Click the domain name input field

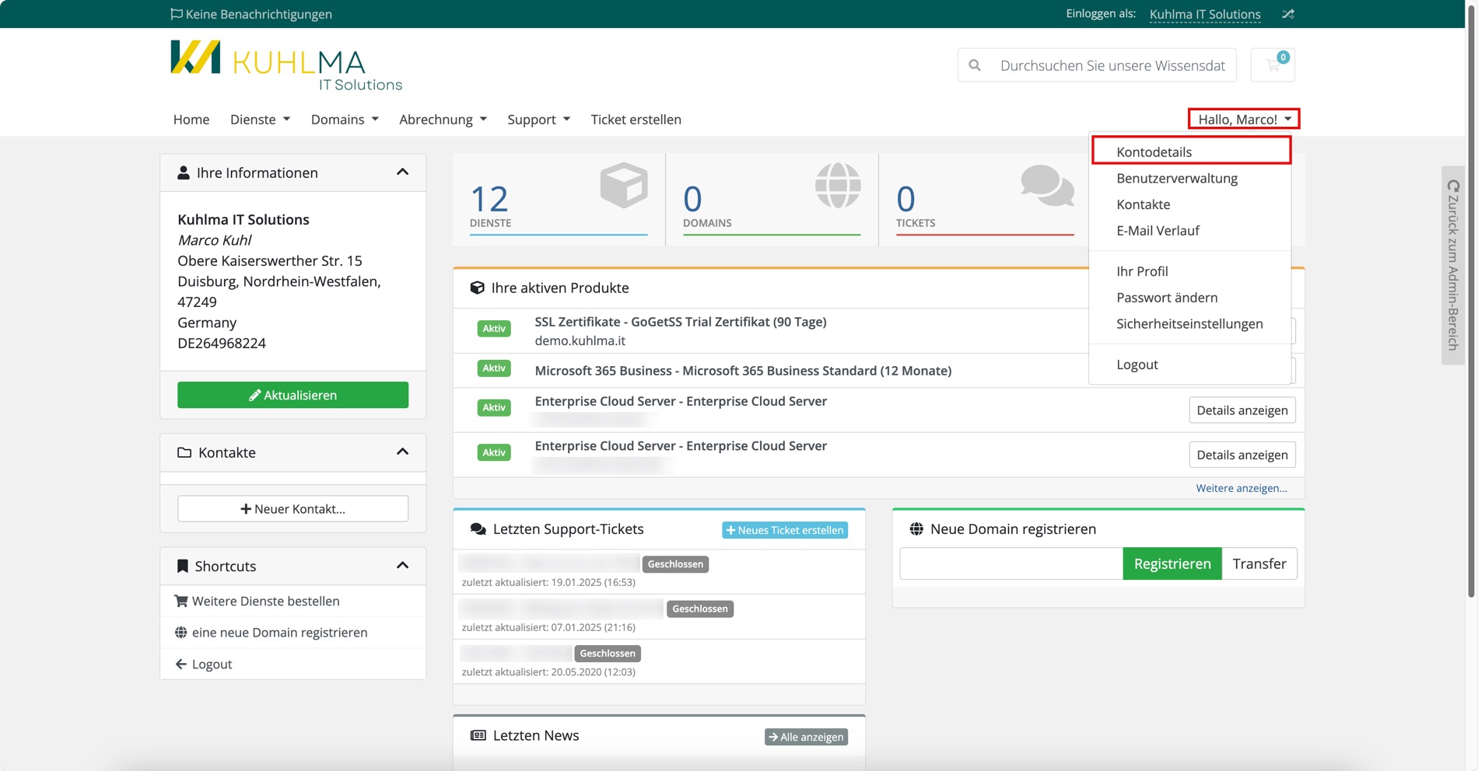point(1010,563)
